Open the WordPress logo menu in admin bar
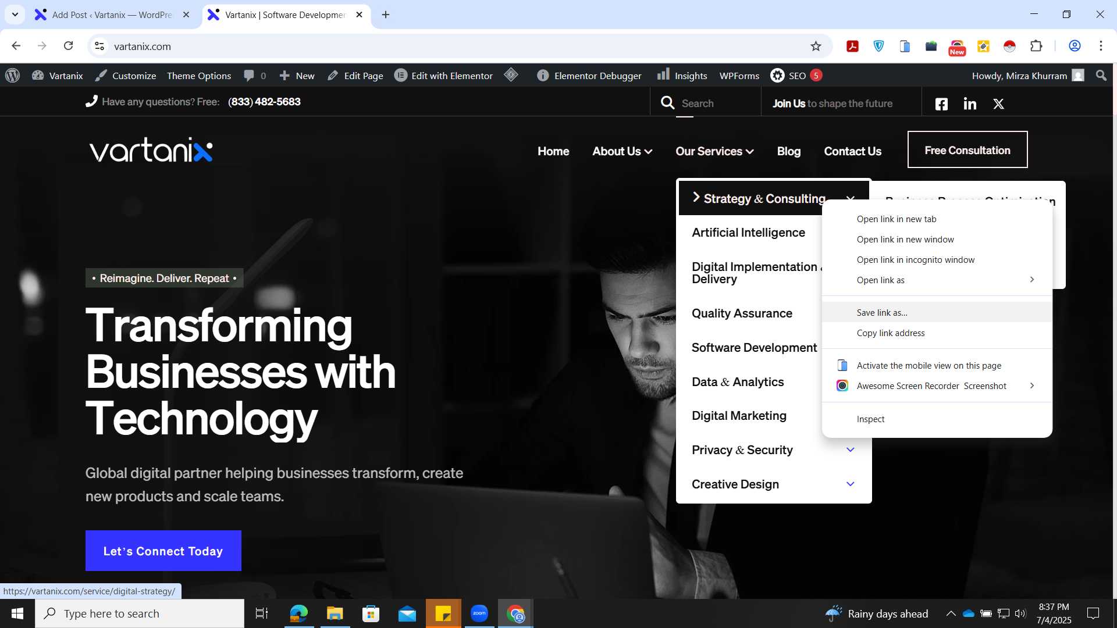The width and height of the screenshot is (1117, 628). coord(13,76)
